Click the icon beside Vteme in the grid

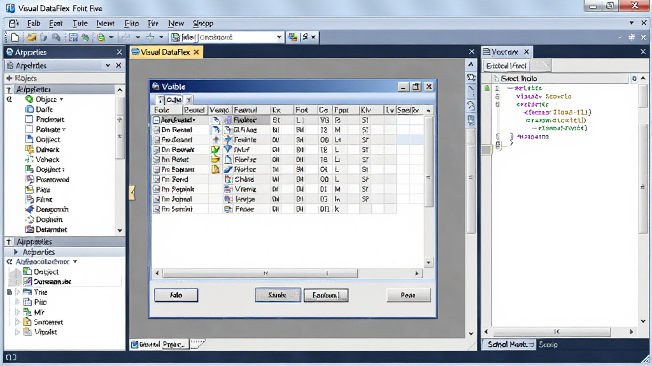pos(228,189)
